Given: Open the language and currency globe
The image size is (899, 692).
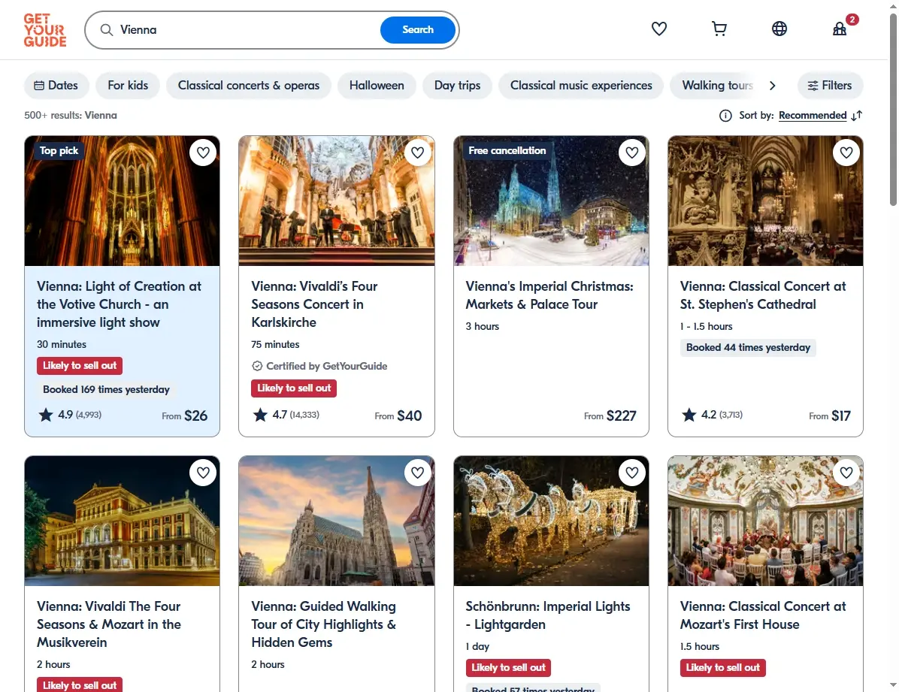Looking at the screenshot, I should 779,29.
